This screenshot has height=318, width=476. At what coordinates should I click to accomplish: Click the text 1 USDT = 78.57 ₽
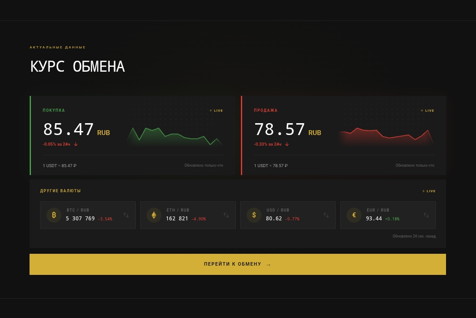pyautogui.click(x=271, y=166)
